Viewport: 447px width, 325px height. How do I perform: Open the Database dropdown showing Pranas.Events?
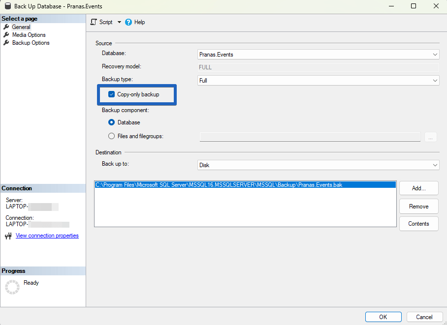click(435, 54)
